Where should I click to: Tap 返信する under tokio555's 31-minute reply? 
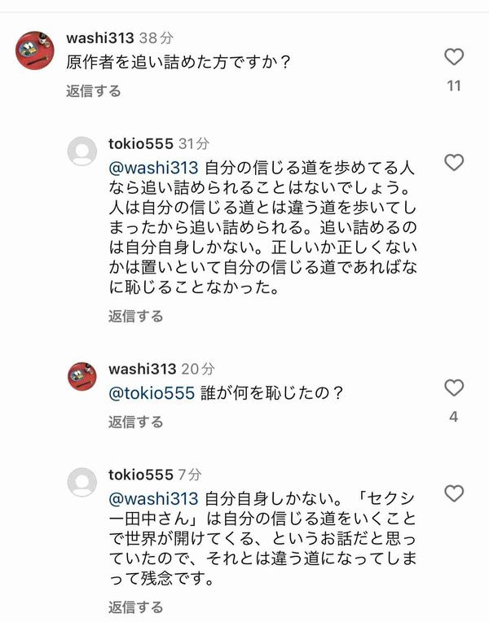coord(136,316)
